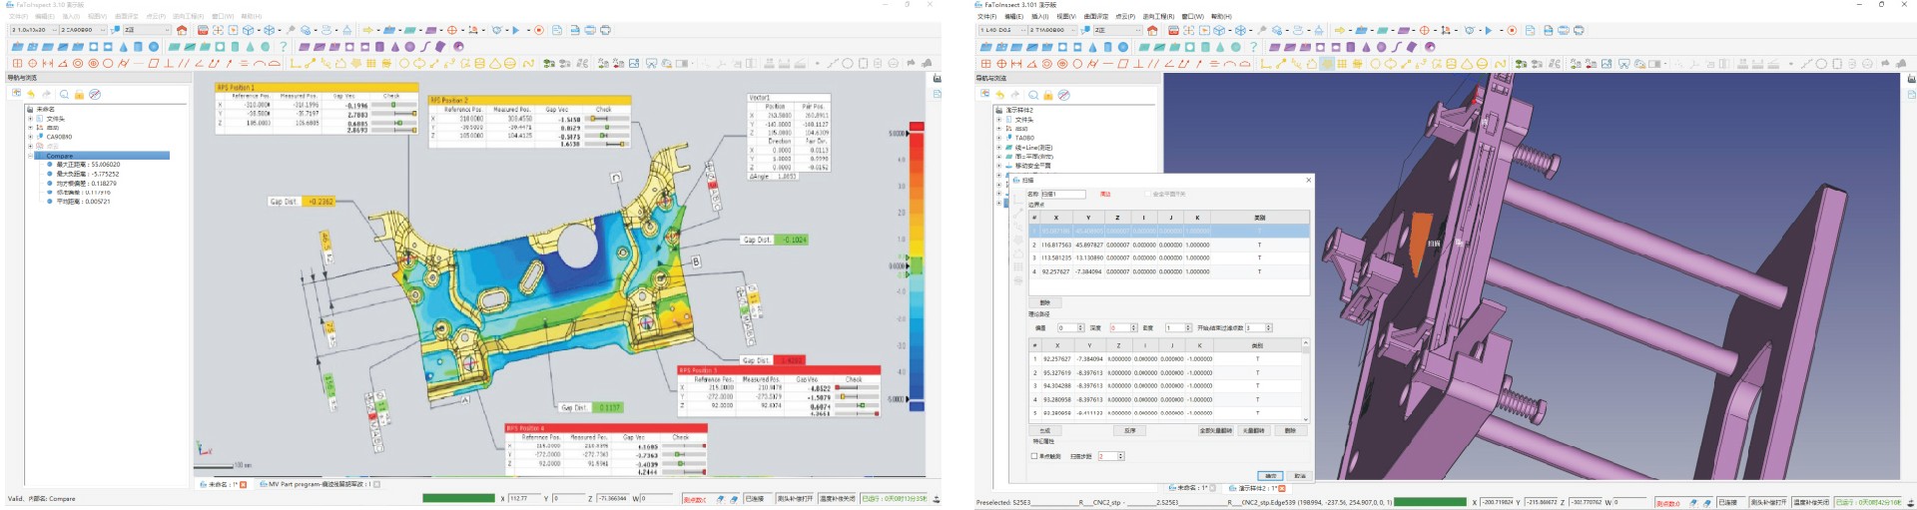Viewport: 1917px width, 510px height.
Task: Click the lock icon in left navigation panel
Action: [79, 95]
